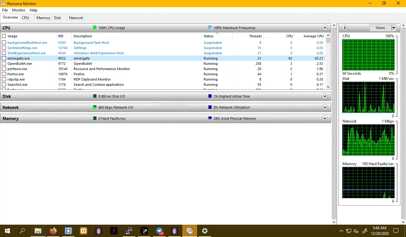Image resolution: width=406 pixels, height=237 pixels.
Task: Switch to the Network tab
Action: point(76,18)
